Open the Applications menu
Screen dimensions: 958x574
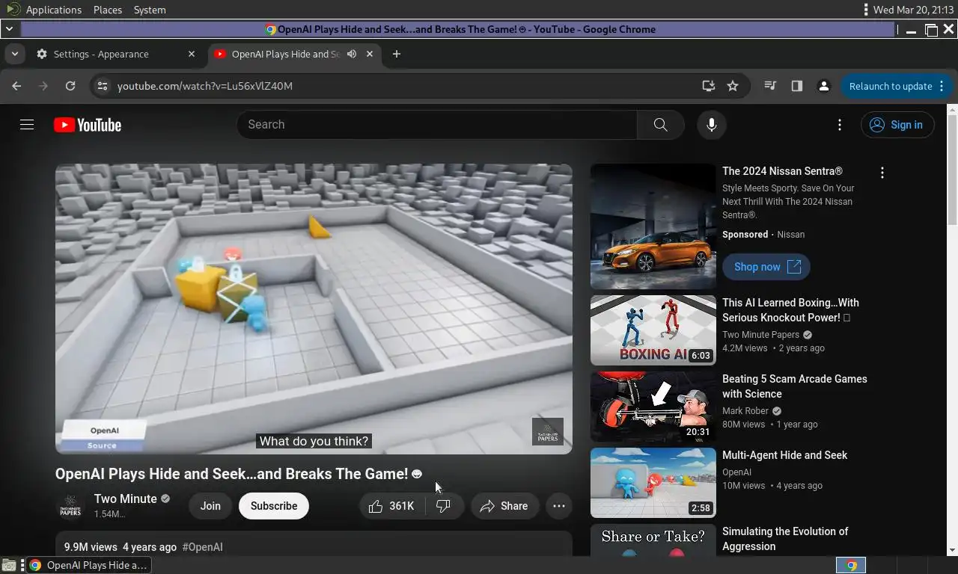[54, 10]
